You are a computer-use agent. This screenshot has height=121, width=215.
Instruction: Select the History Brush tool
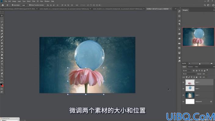tap(2, 46)
